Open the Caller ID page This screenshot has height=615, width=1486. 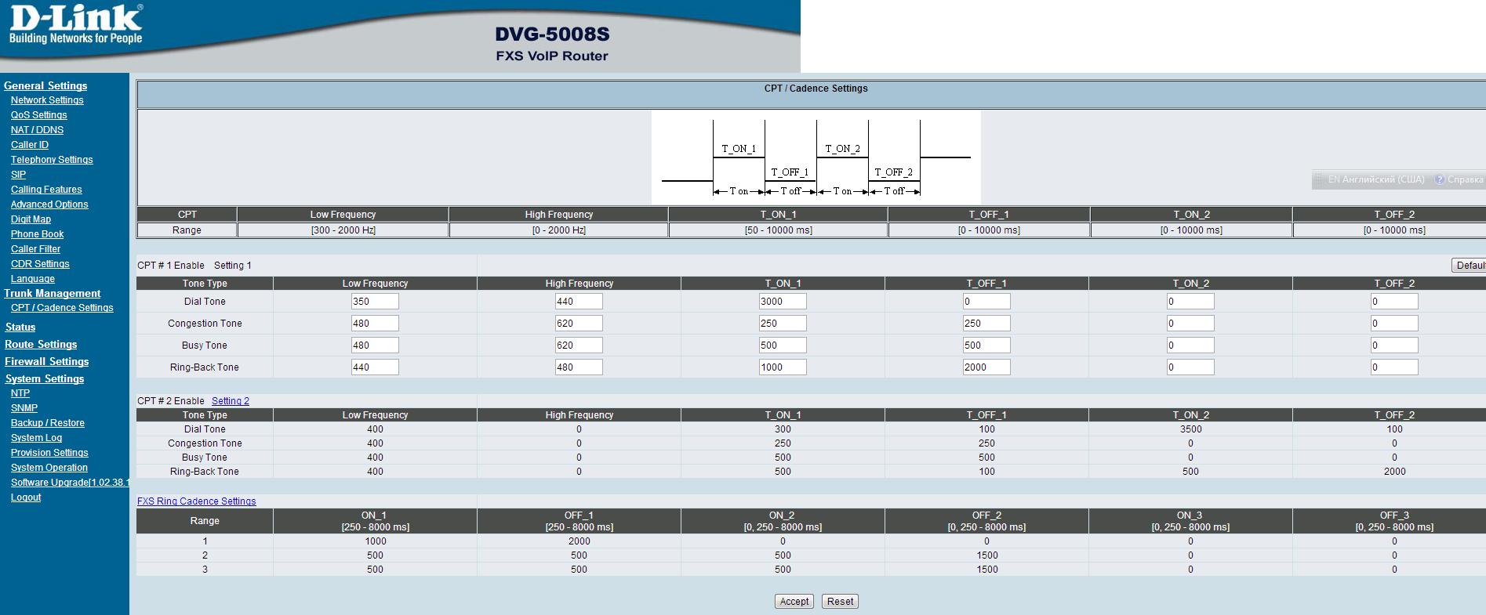[30, 145]
